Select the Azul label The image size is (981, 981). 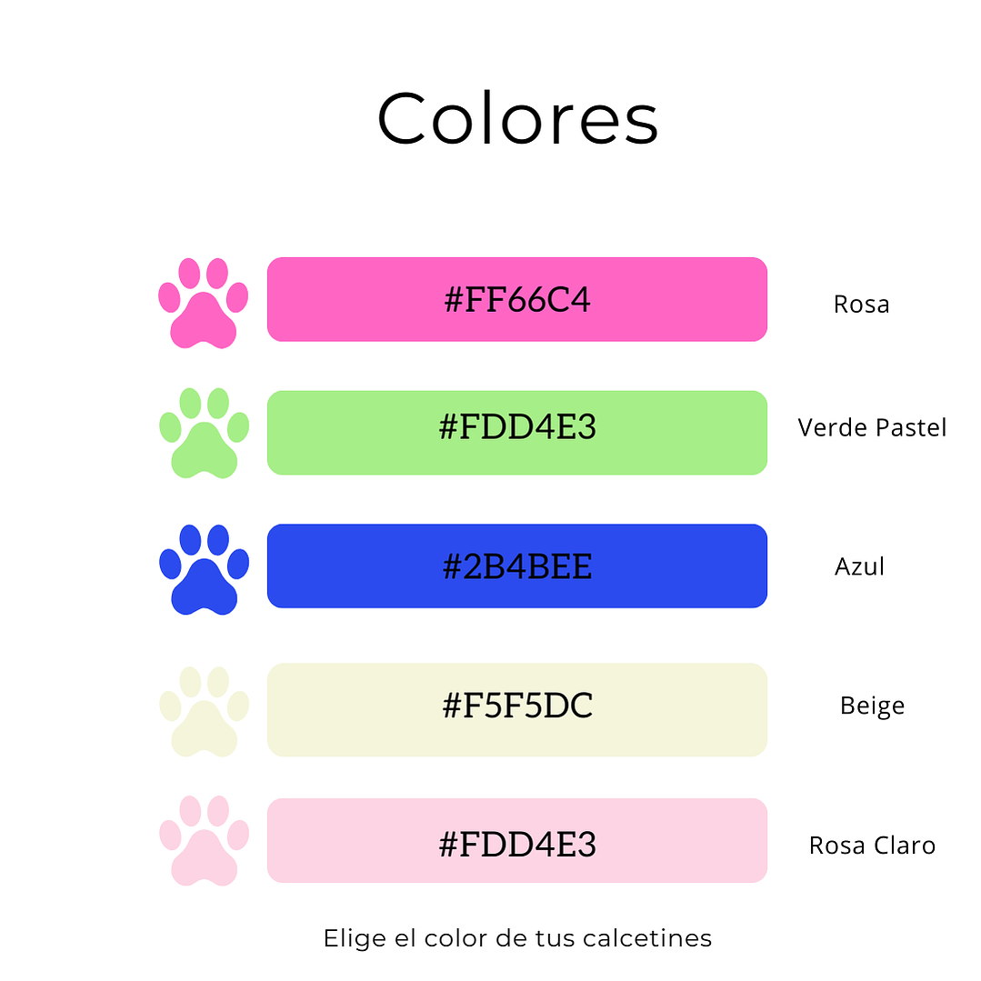point(859,567)
